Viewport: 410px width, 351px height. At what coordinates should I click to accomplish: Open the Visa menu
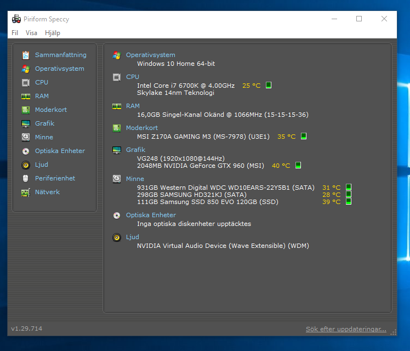click(x=31, y=33)
